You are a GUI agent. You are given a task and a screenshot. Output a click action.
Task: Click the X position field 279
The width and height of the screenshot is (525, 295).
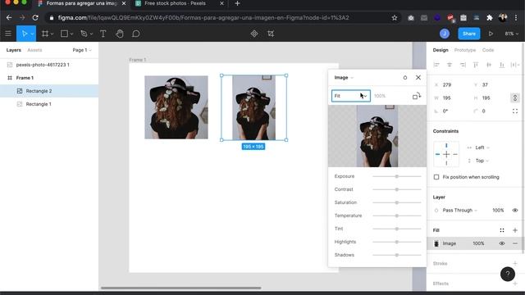tap(450, 84)
